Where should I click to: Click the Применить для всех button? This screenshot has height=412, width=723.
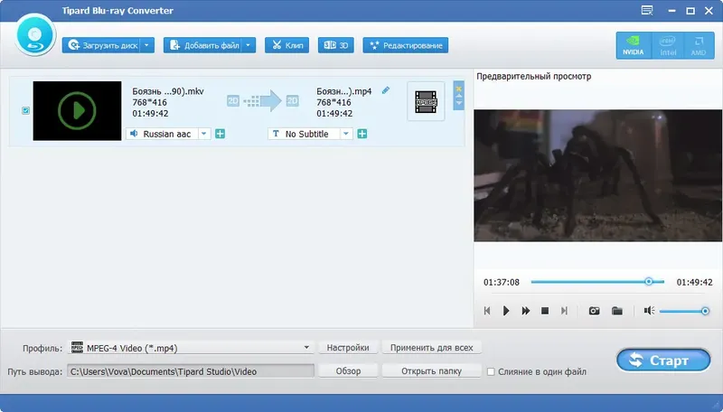432,348
